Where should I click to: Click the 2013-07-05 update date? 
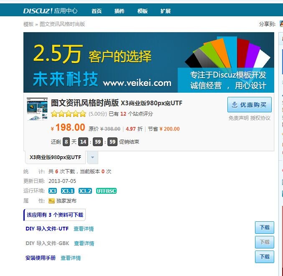[x=62, y=181]
